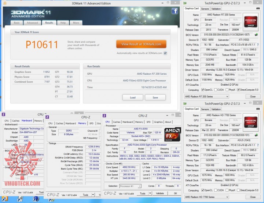Click BIOS save chip icon in top GPU-Z
This screenshot has width=264, height=203.
tap(256, 35)
